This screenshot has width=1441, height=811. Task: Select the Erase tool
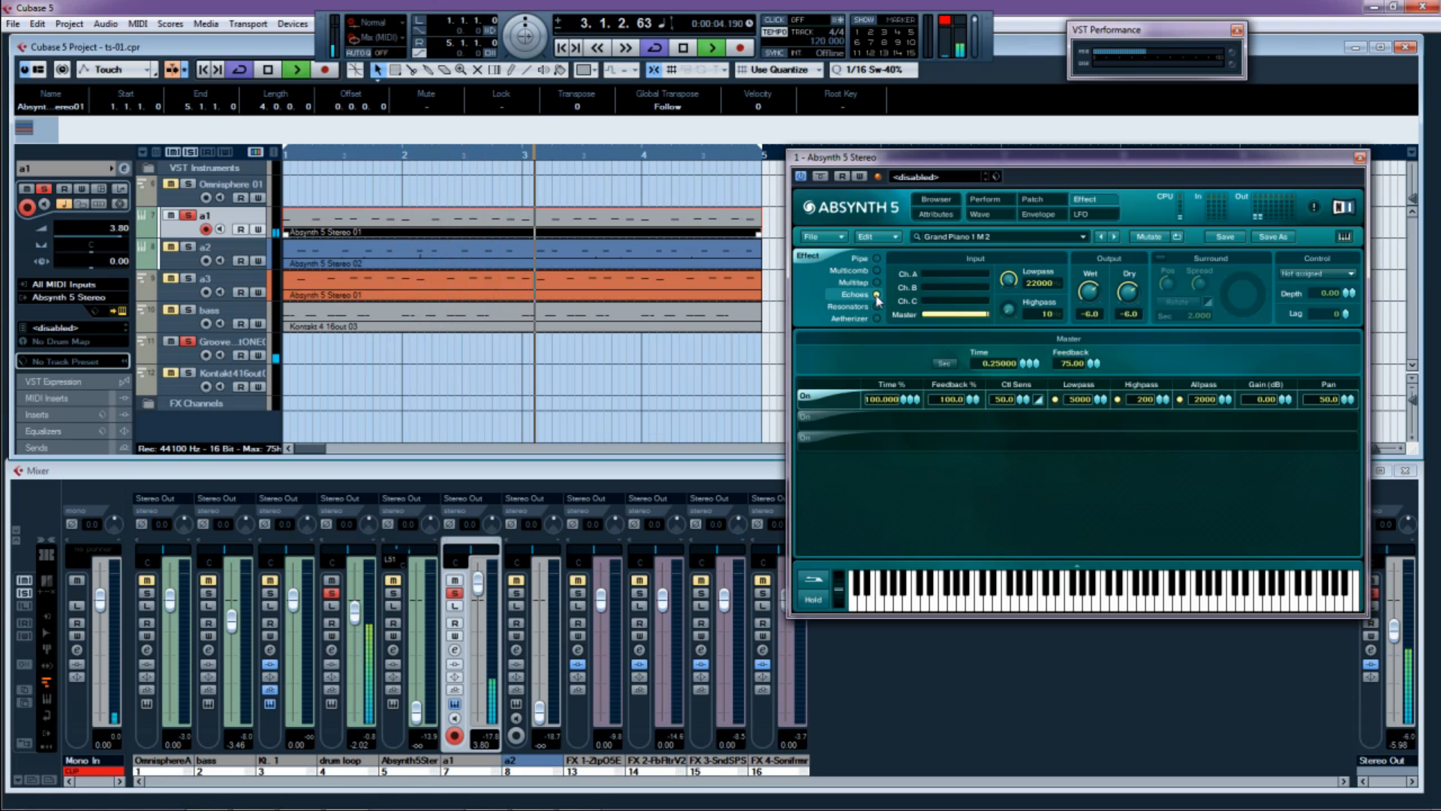pyautogui.click(x=444, y=70)
